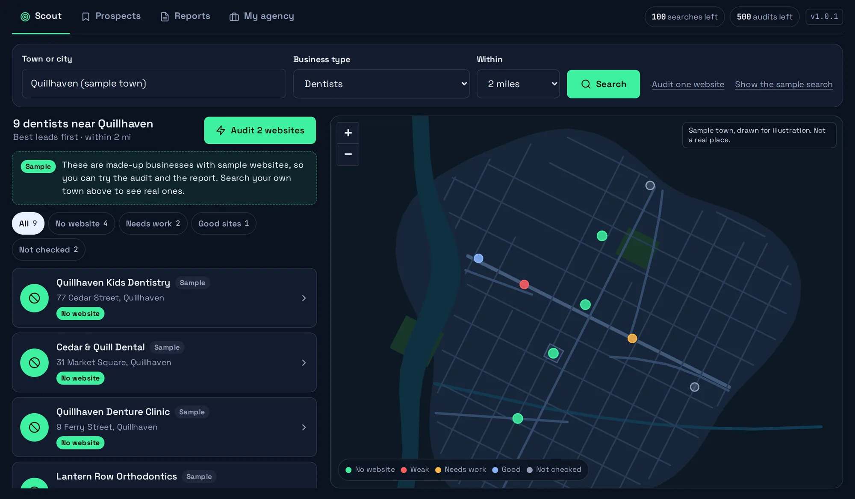The width and height of the screenshot is (855, 499).
Task: Click the grey Not checked marker at lower right
Action: click(x=695, y=387)
